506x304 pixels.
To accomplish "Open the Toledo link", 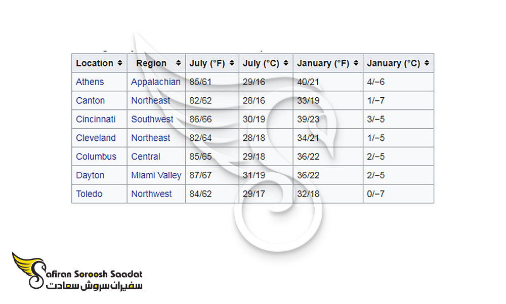I will click(89, 194).
